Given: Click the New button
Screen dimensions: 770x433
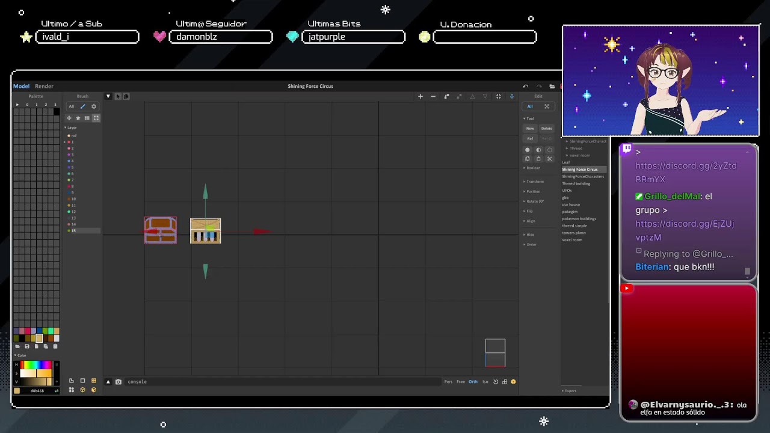Looking at the screenshot, I should point(530,128).
